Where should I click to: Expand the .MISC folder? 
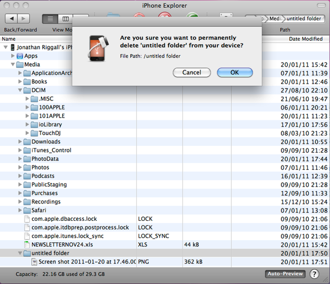pyautogui.click(x=27, y=98)
